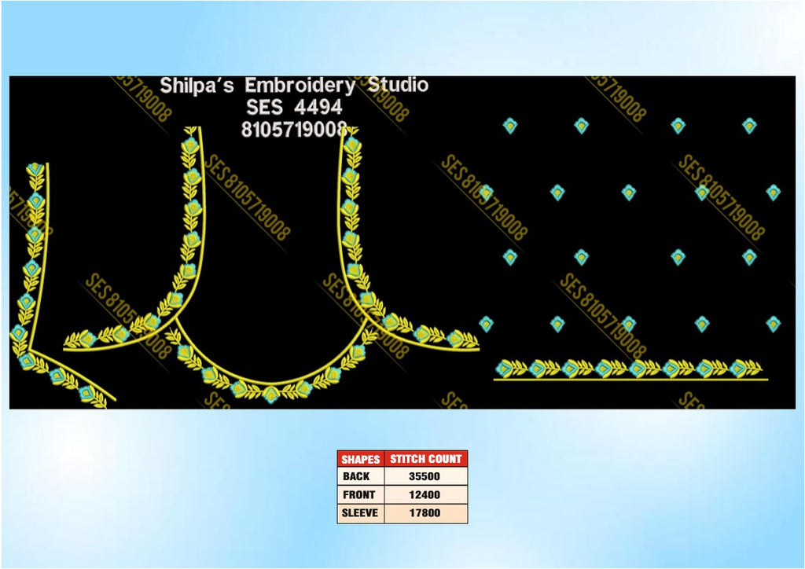Select the stitch count value 35500
805x569 pixels.
pos(425,476)
